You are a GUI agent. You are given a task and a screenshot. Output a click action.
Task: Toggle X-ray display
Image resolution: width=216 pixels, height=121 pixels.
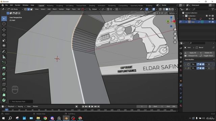(160, 9)
